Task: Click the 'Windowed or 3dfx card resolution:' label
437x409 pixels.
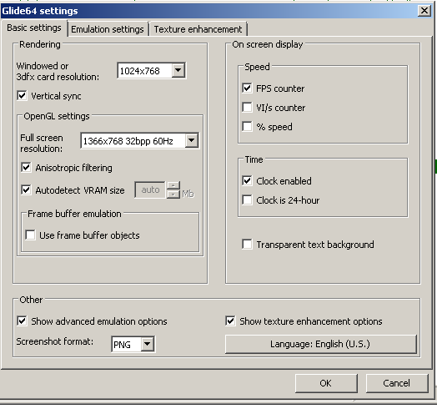Action: click(x=58, y=72)
